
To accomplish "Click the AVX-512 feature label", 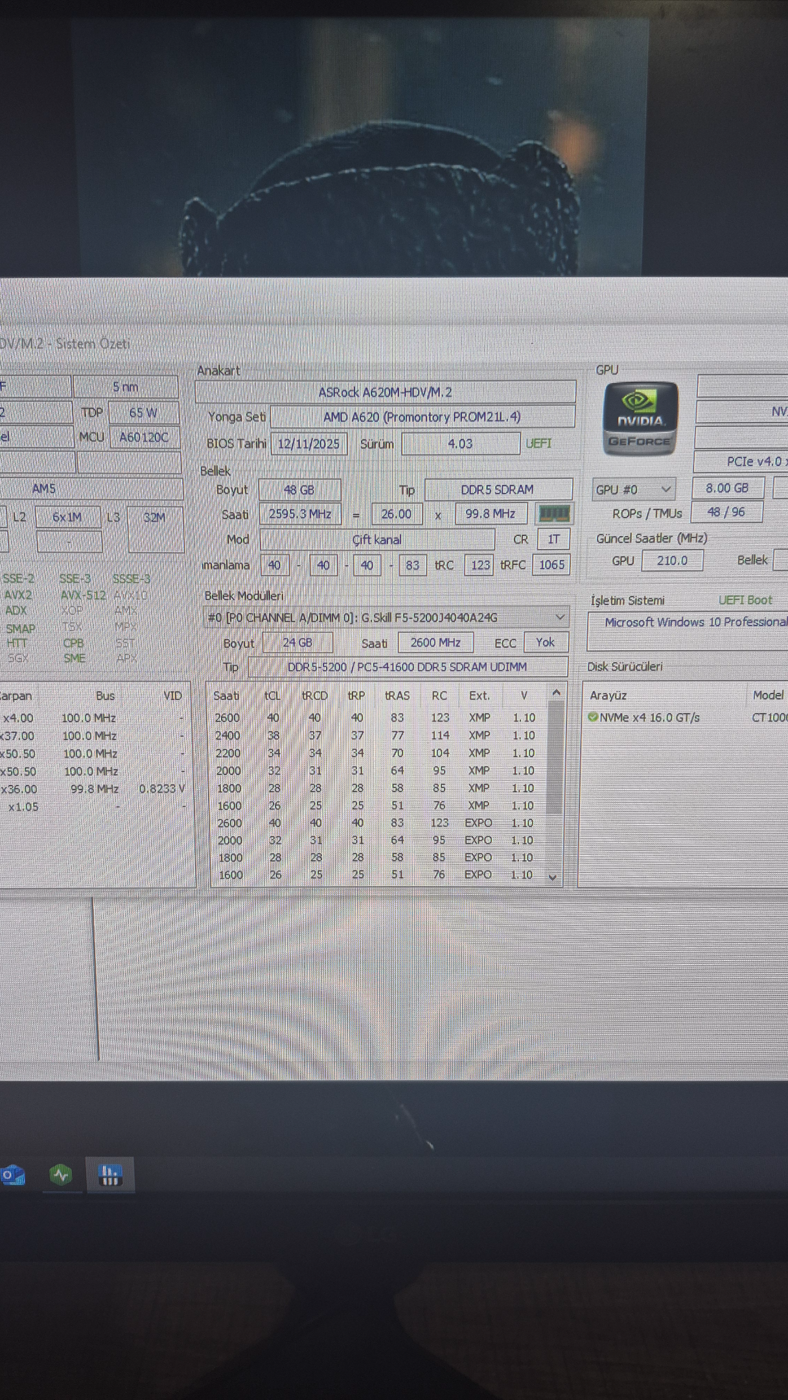I will click(83, 595).
